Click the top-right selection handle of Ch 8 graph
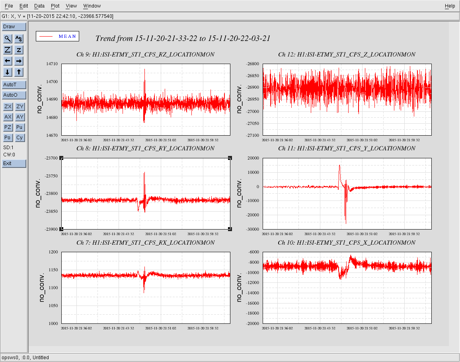Image resolution: width=460 pixels, height=362 pixels. (x=230, y=158)
